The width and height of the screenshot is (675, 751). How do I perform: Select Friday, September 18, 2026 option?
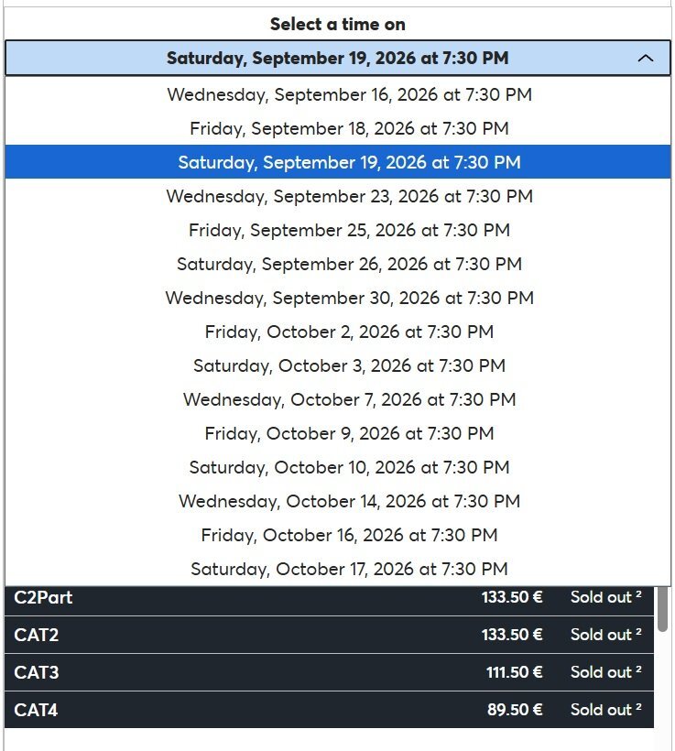(349, 128)
